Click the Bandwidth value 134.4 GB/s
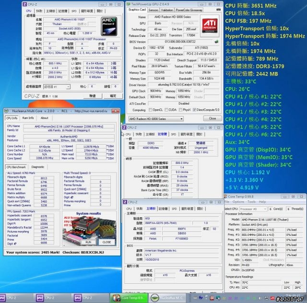The image size is (307, 303). click(206, 79)
